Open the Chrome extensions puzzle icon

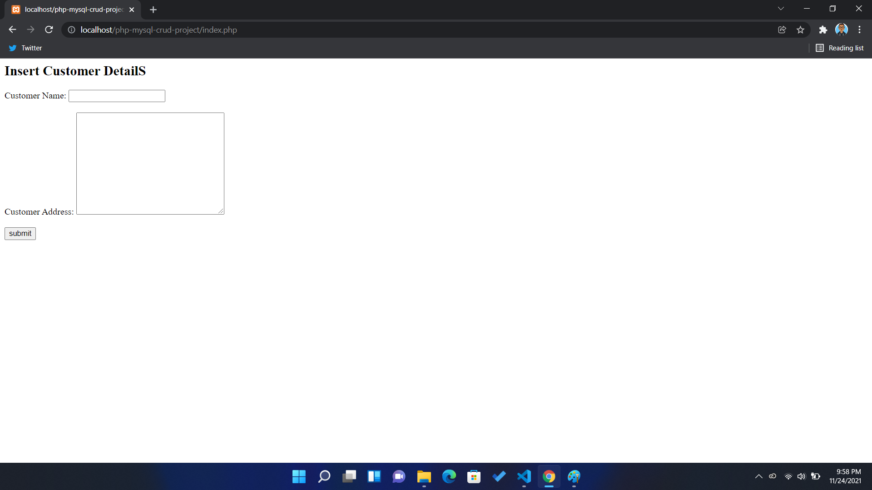point(823,29)
